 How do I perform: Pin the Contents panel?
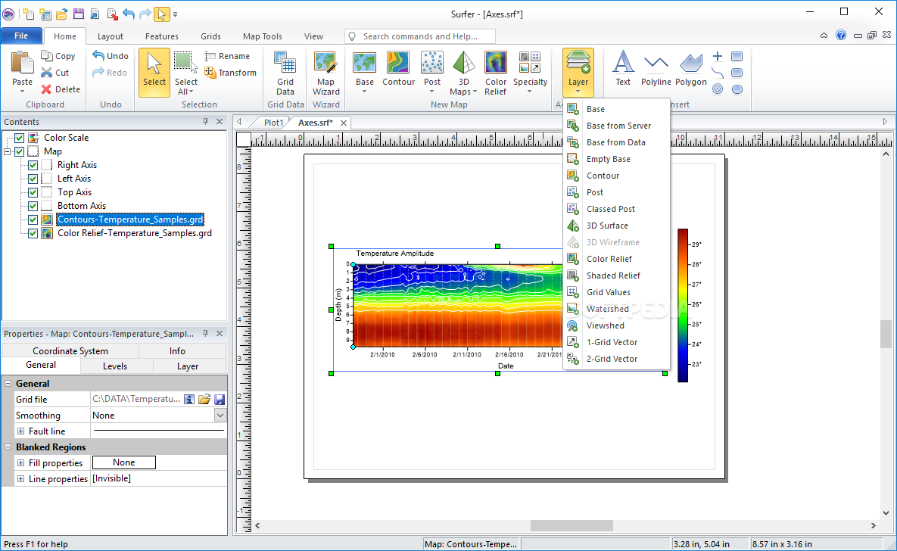click(x=205, y=121)
